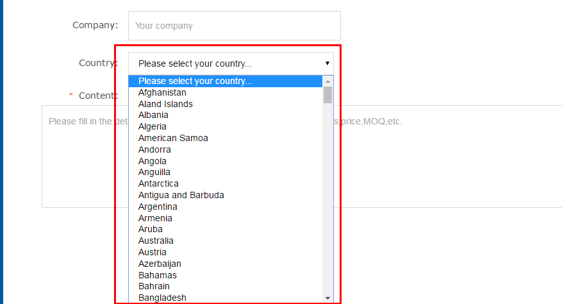Viewport: 562px width, 304px height.
Task: Click the scrollbar down arrow
Action: (327, 298)
